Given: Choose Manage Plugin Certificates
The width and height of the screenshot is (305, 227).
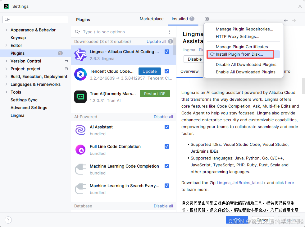Looking at the screenshot, I should pyautogui.click(x=242, y=47).
